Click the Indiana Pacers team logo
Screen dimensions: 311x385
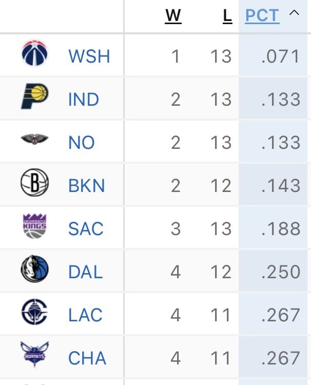pos(34,98)
